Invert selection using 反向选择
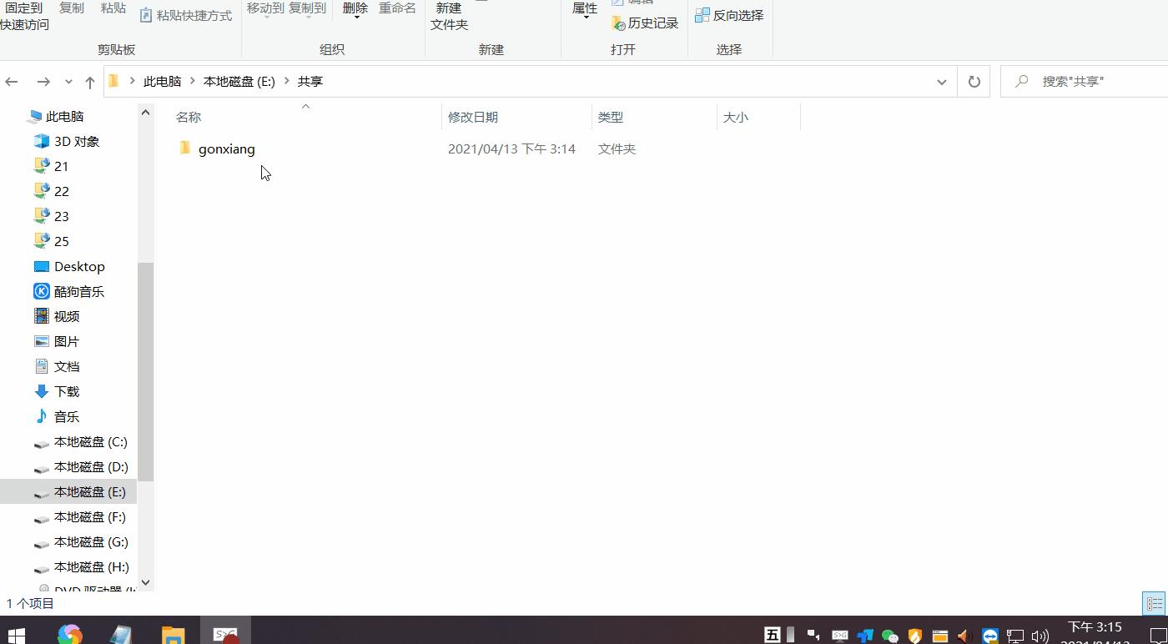 [x=729, y=15]
